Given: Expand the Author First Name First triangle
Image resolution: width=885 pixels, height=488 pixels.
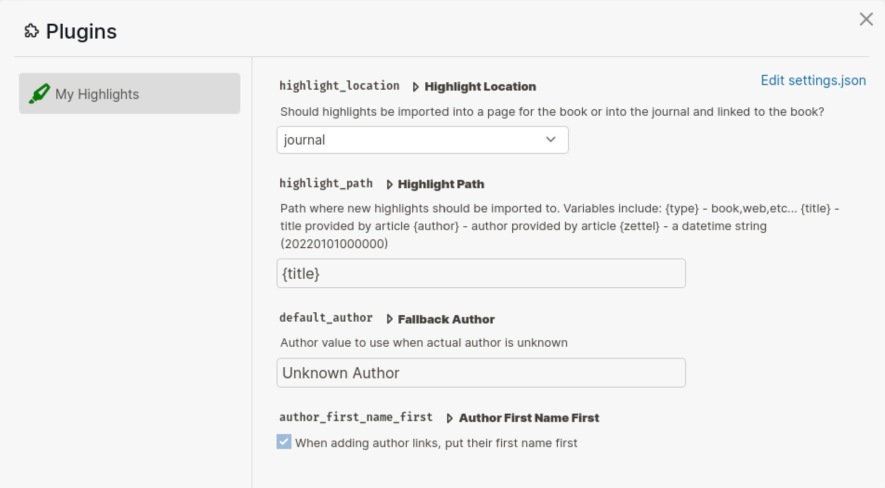Looking at the screenshot, I should point(449,418).
